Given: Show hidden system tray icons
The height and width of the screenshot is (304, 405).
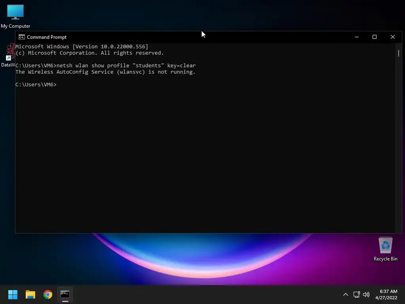Looking at the screenshot, I should (x=345, y=294).
